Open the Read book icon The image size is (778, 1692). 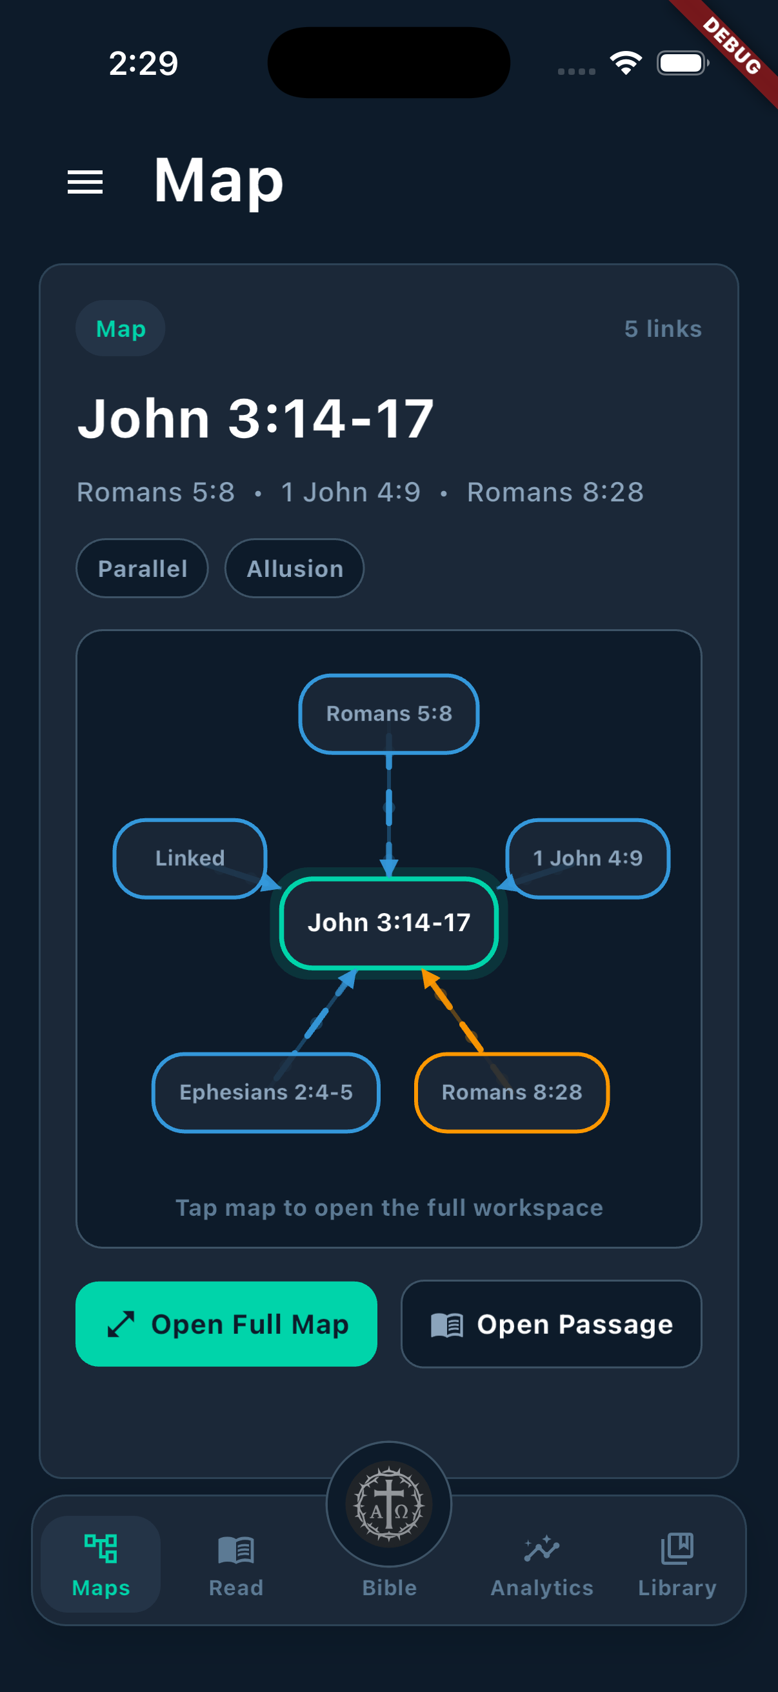click(235, 1549)
